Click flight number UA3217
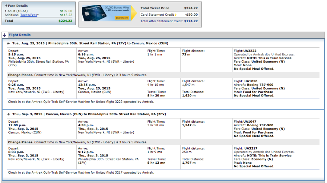This screenshot has width=327, height=183. pos(250,148)
